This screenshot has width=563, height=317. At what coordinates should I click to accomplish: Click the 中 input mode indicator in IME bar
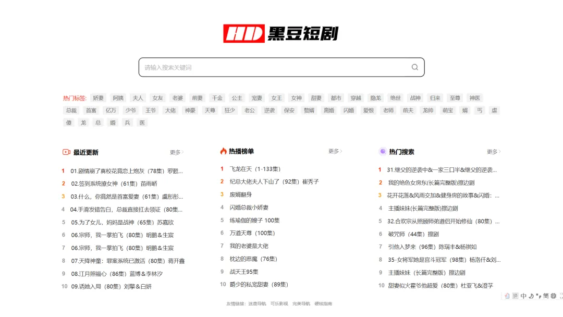pyautogui.click(x=523, y=296)
